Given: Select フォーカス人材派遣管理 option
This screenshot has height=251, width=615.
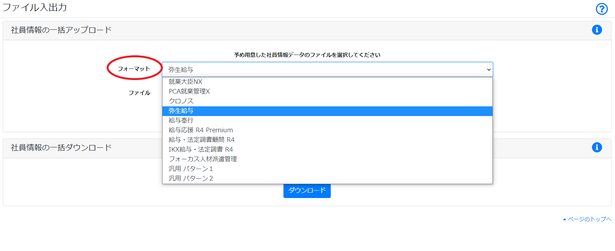Looking at the screenshot, I should pyautogui.click(x=327, y=159).
